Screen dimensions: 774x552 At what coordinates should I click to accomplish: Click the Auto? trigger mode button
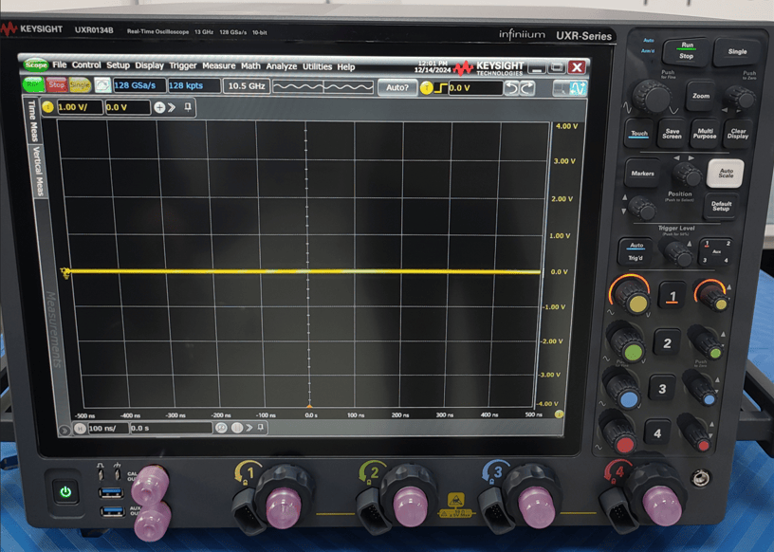(397, 87)
